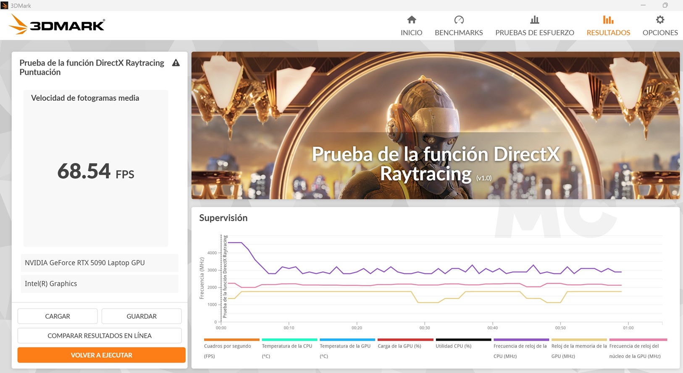
Task: Click the 01:00 time marker on the chart
Action: click(628, 328)
